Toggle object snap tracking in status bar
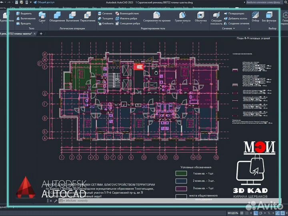 coord(278,213)
